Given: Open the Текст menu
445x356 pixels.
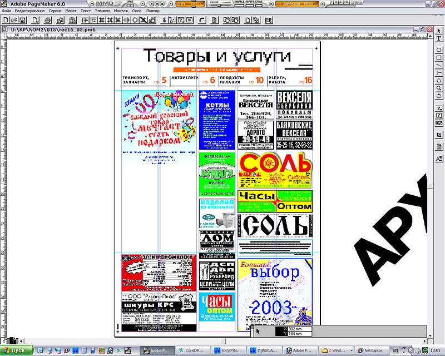Looking at the screenshot, I should click(x=86, y=11).
